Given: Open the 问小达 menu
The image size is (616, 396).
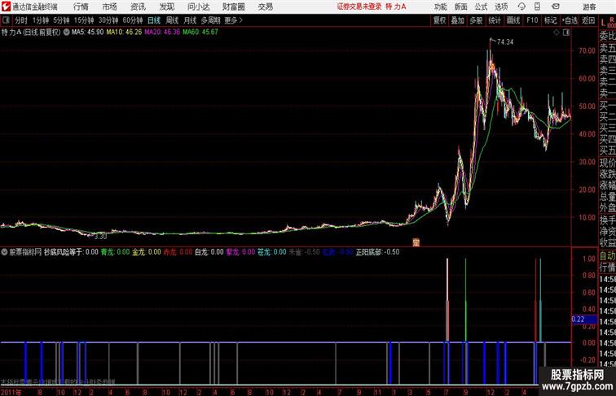Looking at the screenshot, I should tap(198, 7).
